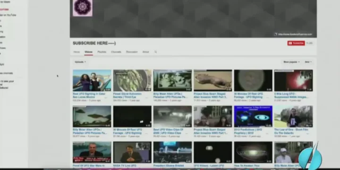The width and height of the screenshot is (340, 170).
Task: Open the How To Awaken Your thumbnail
Action: 253,152
